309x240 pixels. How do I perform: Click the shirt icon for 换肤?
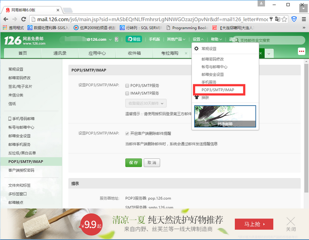[x=196, y=97]
